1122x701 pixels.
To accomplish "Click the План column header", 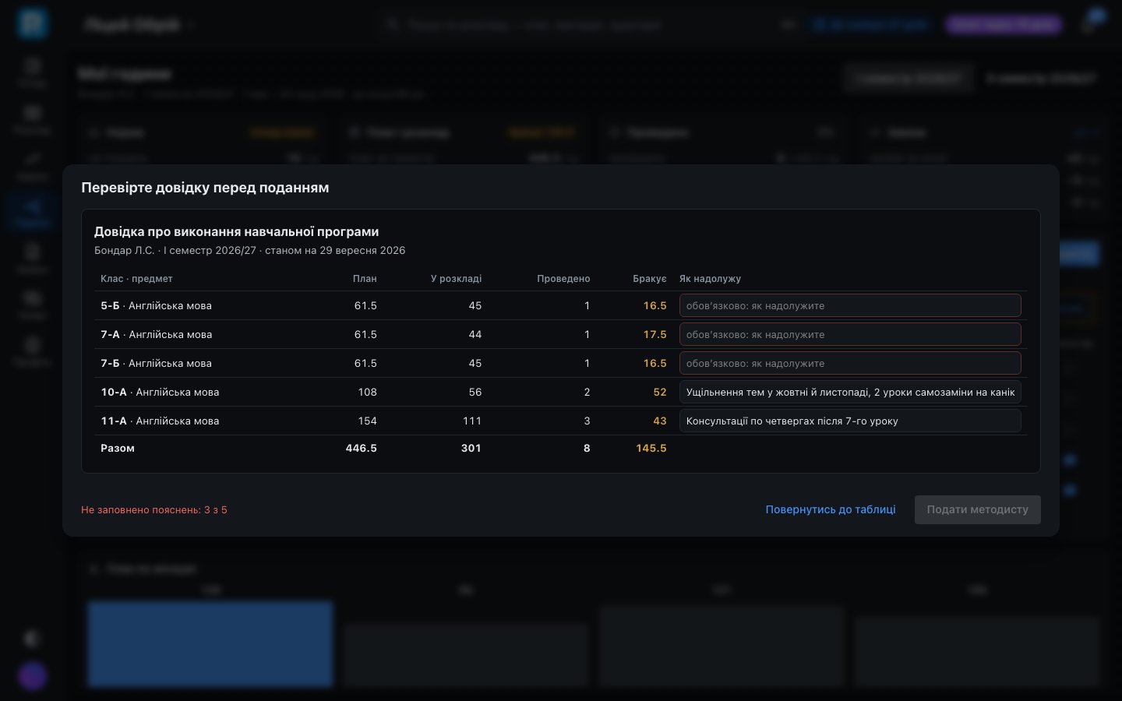I will pyautogui.click(x=365, y=278).
